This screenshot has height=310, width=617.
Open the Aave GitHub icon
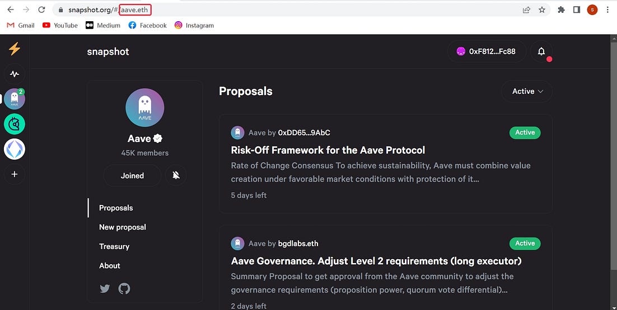coord(124,289)
